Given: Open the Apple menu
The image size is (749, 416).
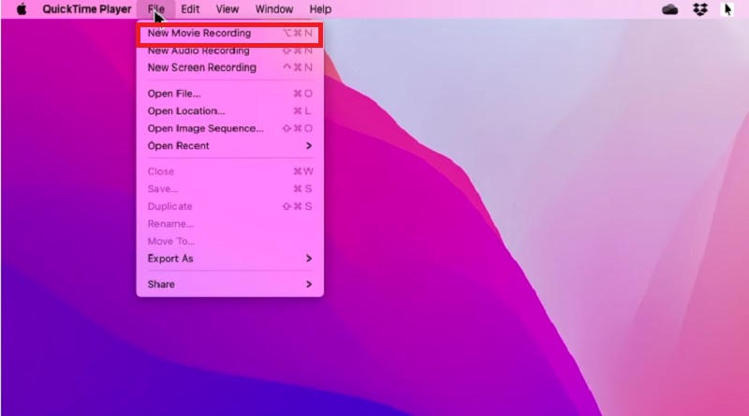Looking at the screenshot, I should tap(22, 9).
